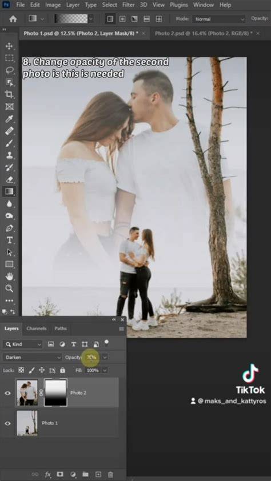Viewport: 271px width, 481px height.
Task: Choose Linear Gradient style button
Action: (x=110, y=19)
